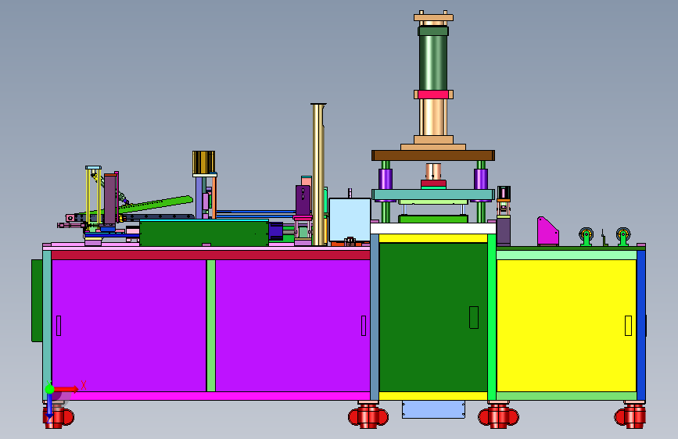Select the teal press platen between the purple bushings

tap(432, 195)
